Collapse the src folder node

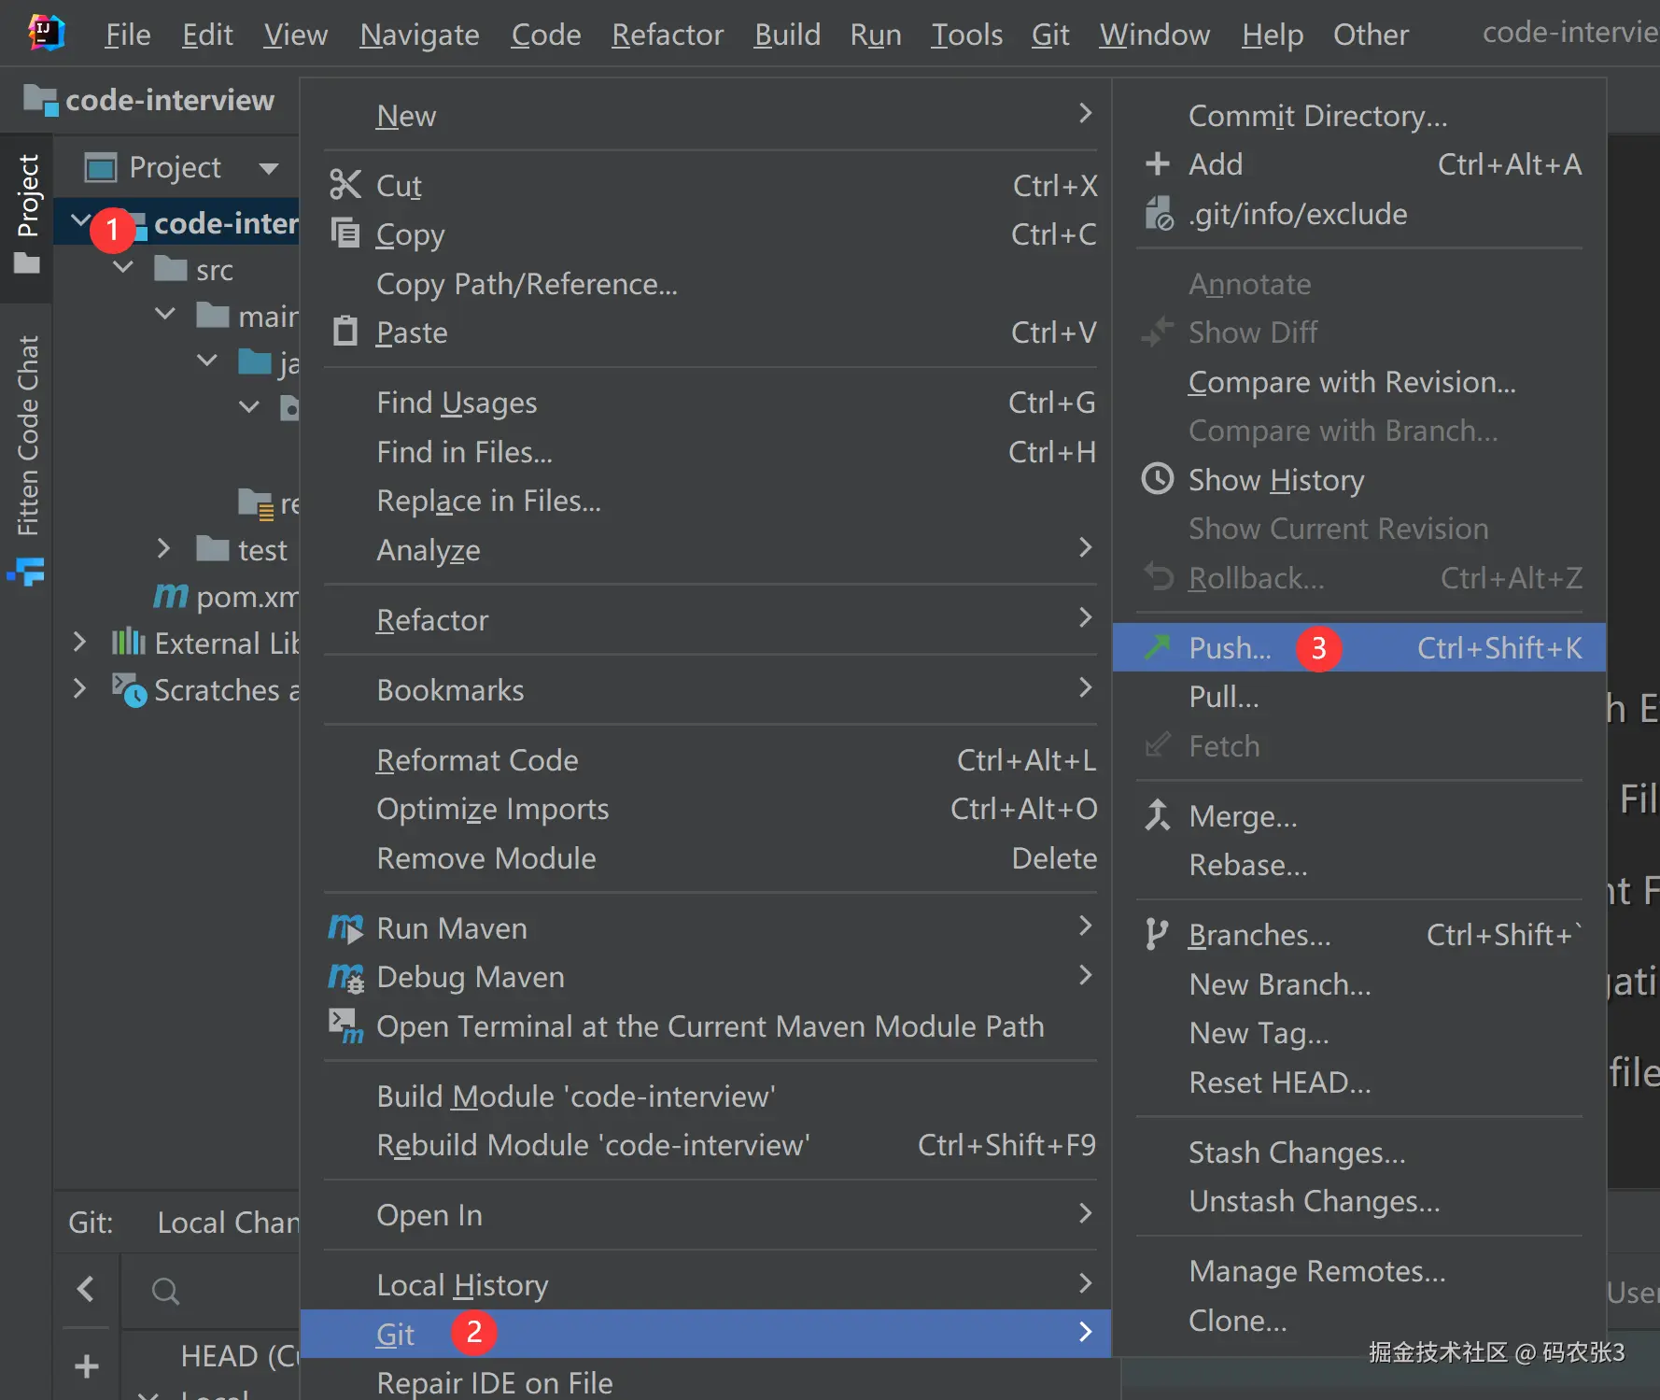123,268
